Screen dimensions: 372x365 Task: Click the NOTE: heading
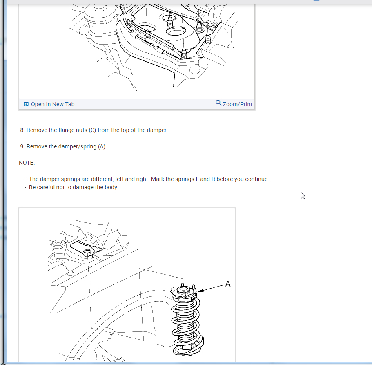[27, 163]
